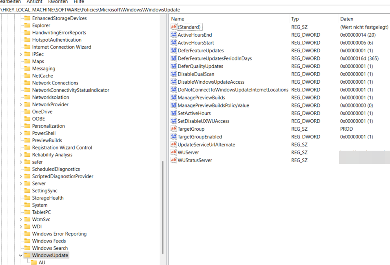Collapse the WindowsUpdate registry key
The image size is (390, 265).
[20, 255]
